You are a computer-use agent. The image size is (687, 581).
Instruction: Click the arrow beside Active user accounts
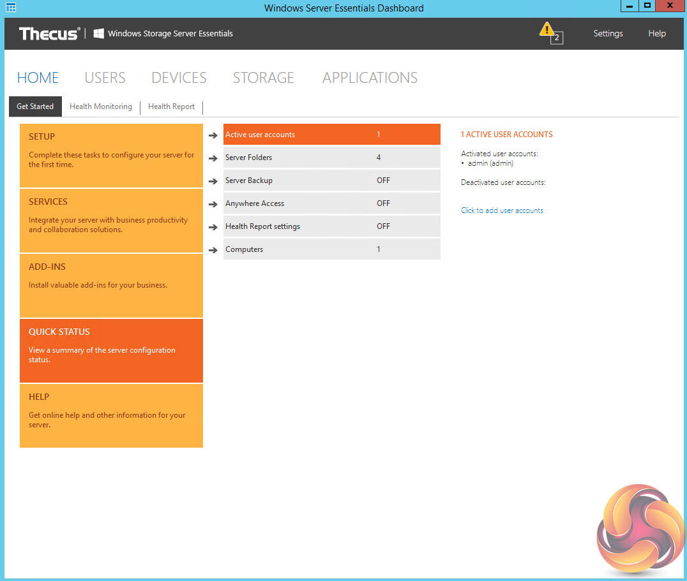point(213,136)
